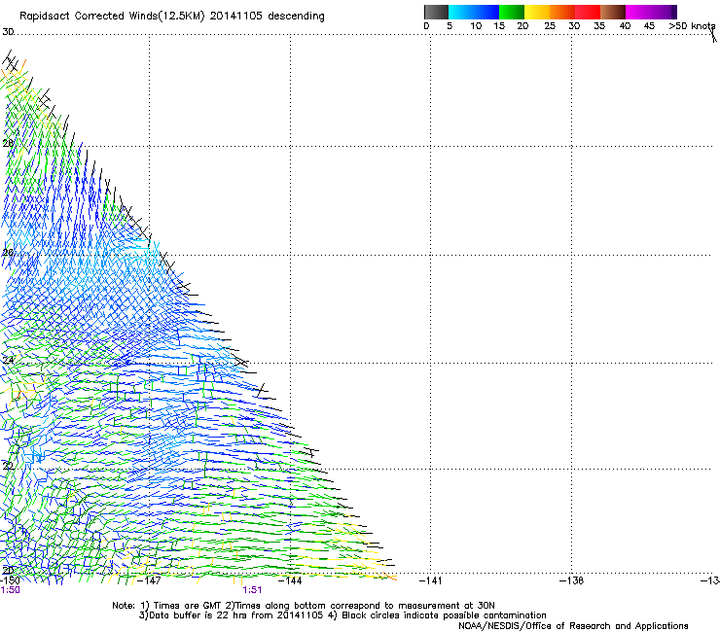
Task: Click the longitude label '-138'
Action: (x=571, y=580)
